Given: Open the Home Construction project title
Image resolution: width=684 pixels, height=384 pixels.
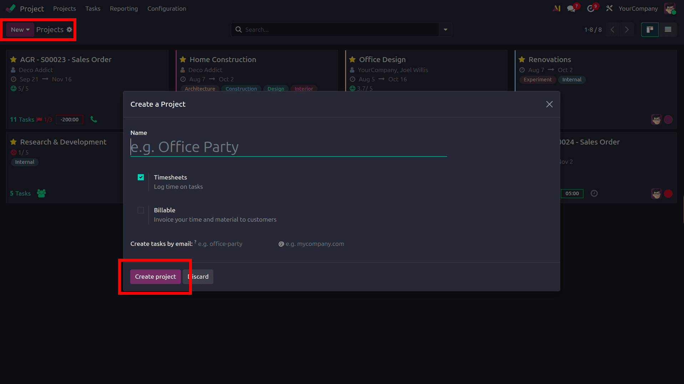Looking at the screenshot, I should pos(223,59).
